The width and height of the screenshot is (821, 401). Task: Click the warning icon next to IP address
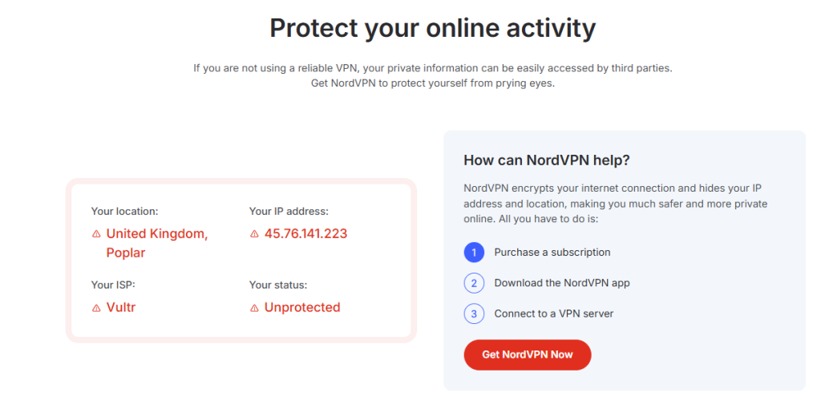(x=255, y=234)
